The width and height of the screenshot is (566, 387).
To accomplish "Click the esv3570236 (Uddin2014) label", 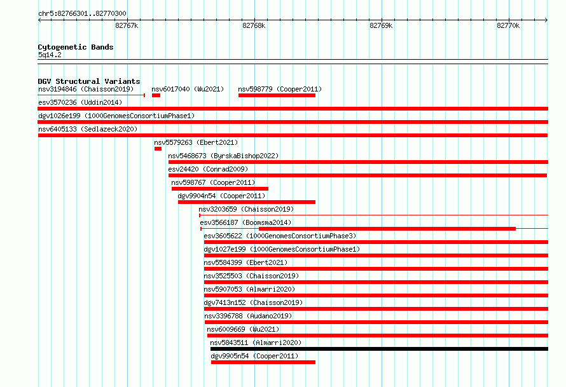I will pos(80,102).
